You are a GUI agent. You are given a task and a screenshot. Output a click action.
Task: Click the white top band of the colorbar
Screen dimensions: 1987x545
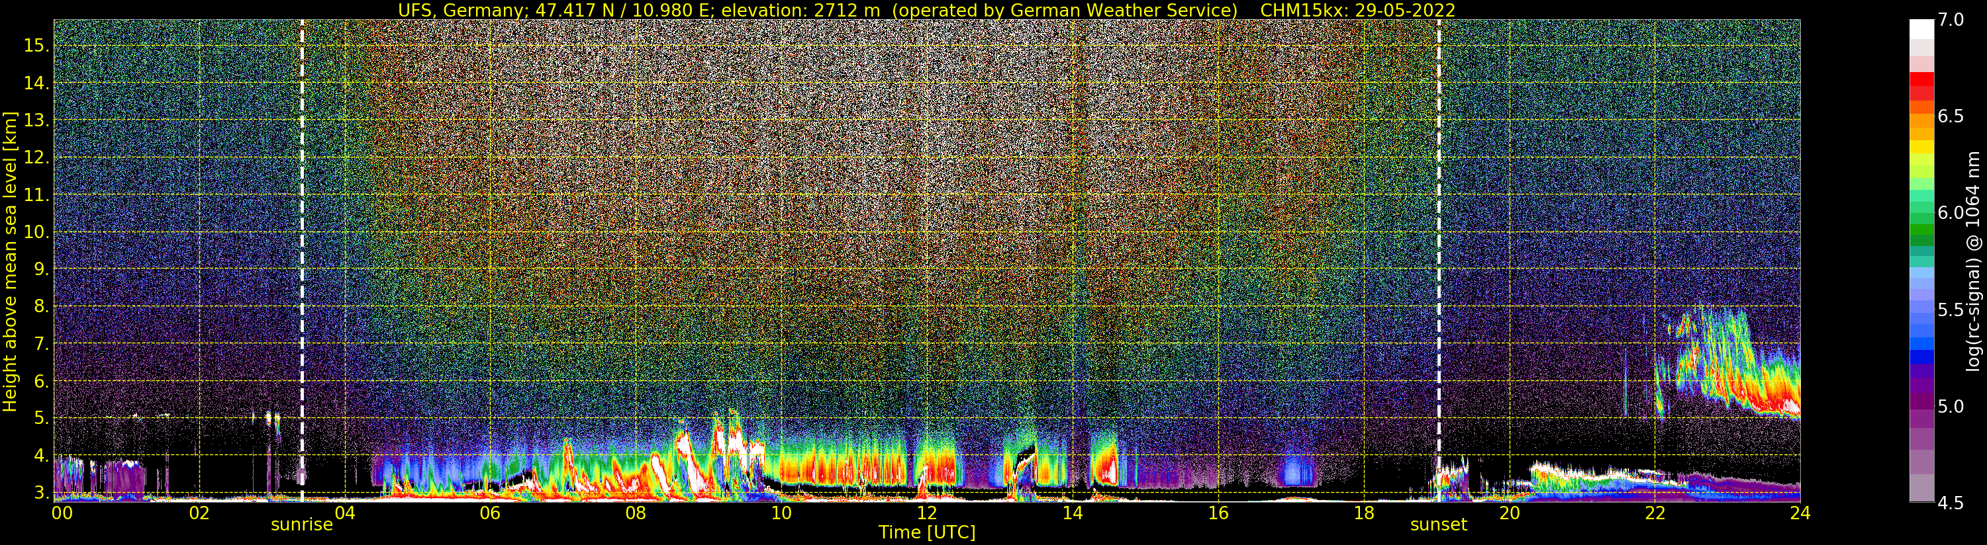pos(1921,29)
